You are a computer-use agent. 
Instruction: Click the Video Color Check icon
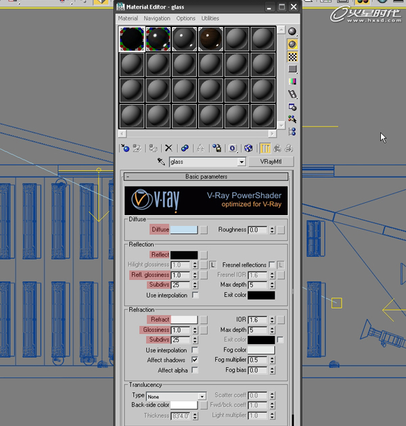(292, 82)
